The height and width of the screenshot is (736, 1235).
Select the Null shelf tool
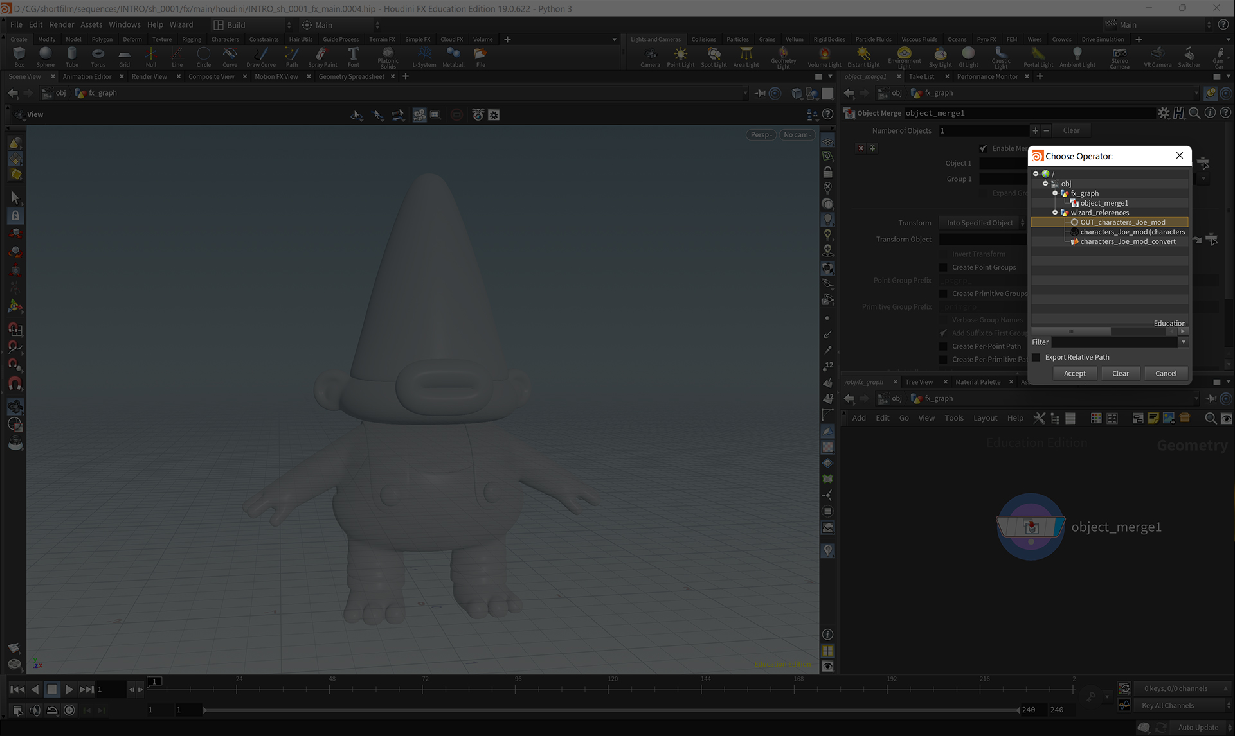(x=150, y=57)
